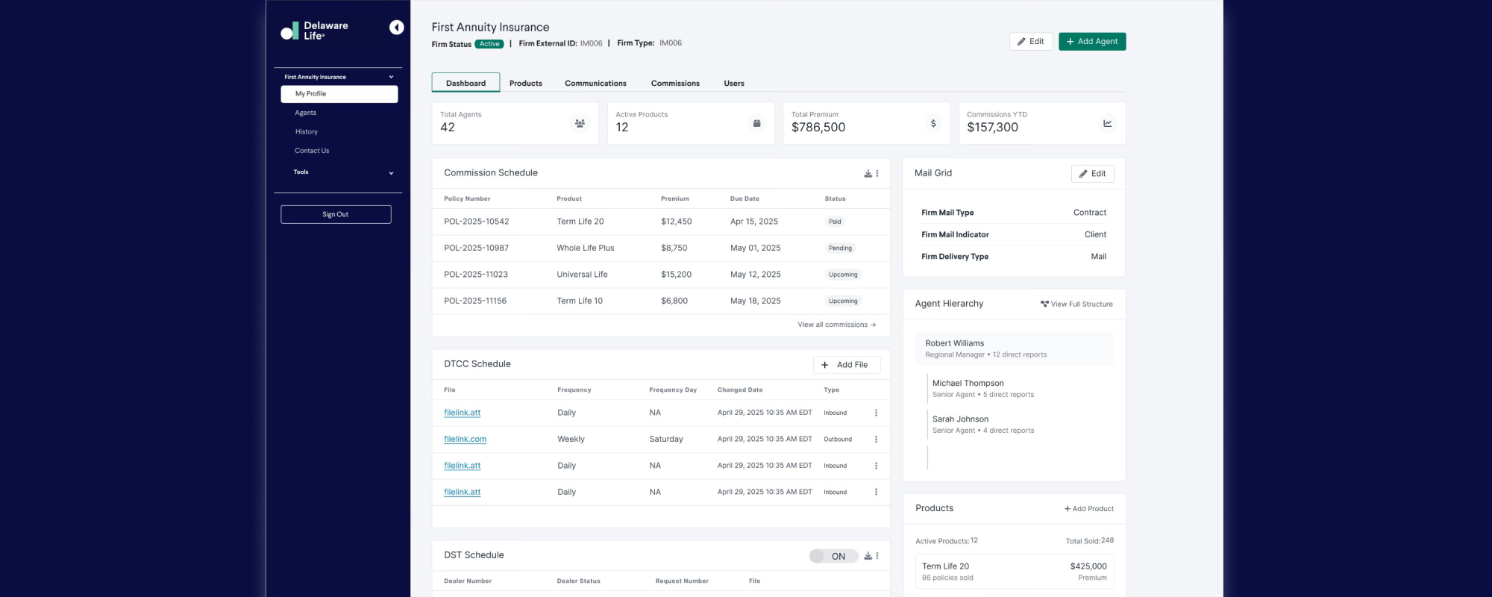Click the Total Premium dollar icon

pyautogui.click(x=933, y=123)
